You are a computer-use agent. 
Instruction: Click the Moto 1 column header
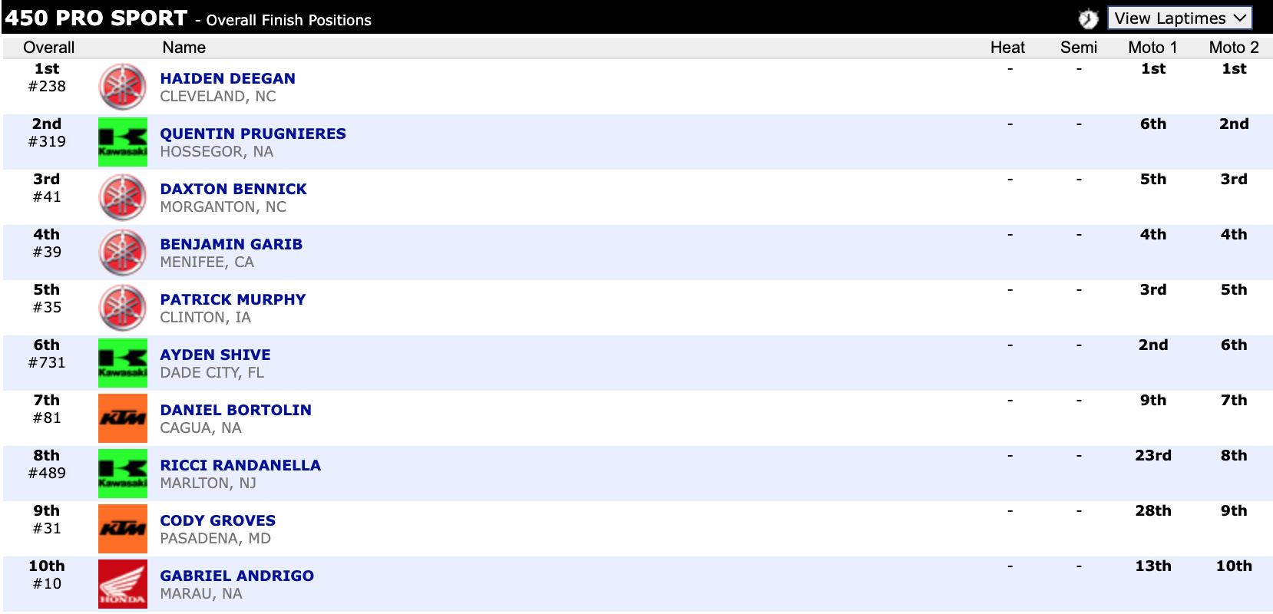coord(1152,48)
